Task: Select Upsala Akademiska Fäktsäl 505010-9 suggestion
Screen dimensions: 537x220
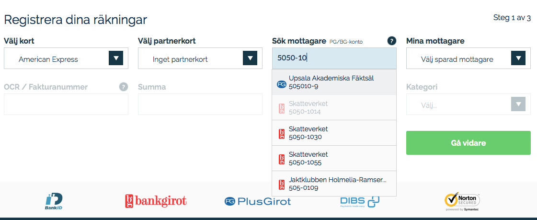Action: (x=334, y=82)
